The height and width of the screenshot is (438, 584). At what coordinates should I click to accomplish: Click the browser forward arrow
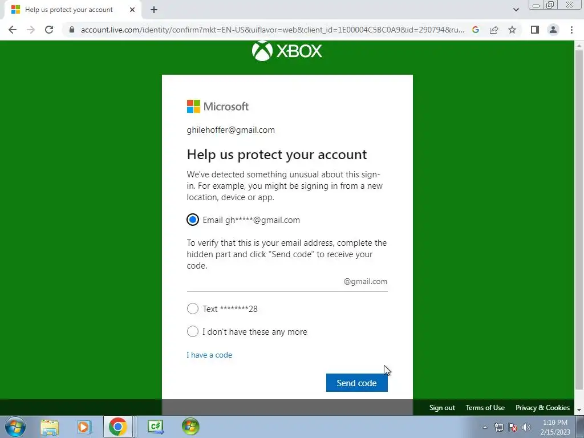[x=31, y=30]
